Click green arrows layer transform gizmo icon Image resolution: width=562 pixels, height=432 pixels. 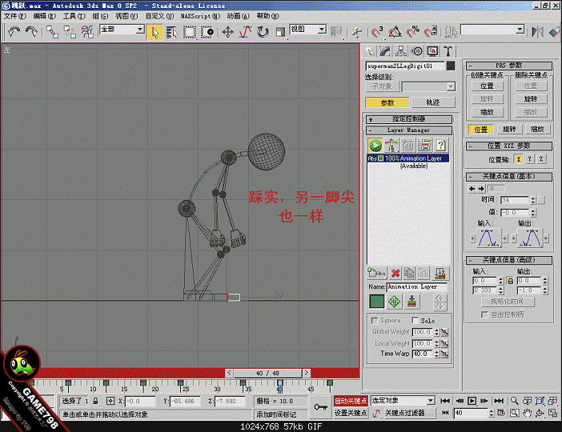pos(394,302)
